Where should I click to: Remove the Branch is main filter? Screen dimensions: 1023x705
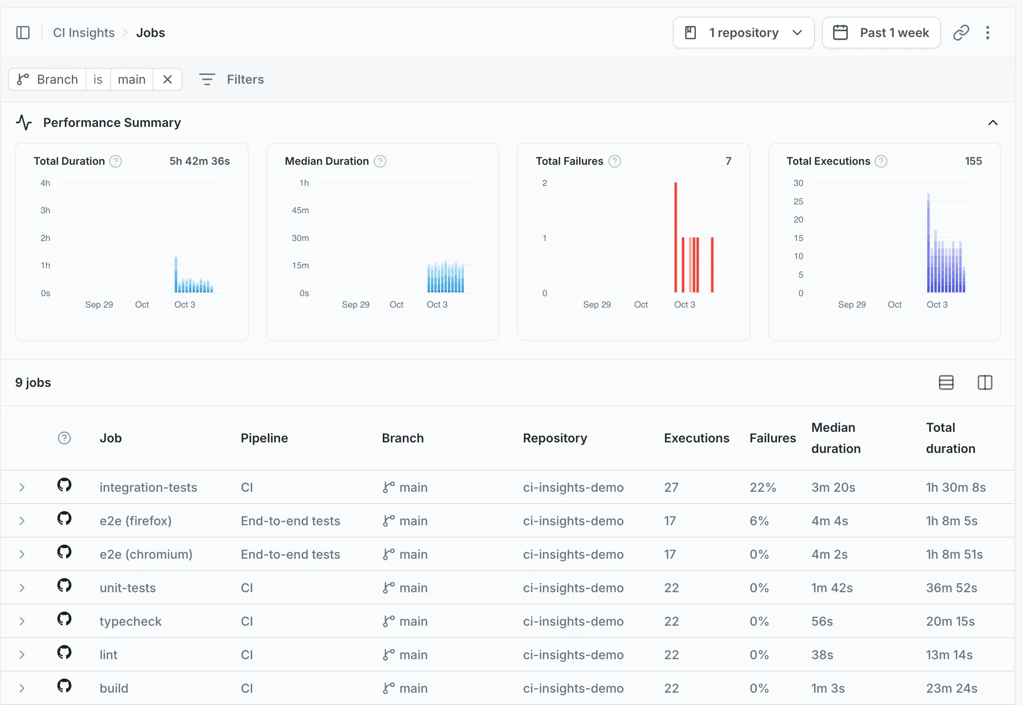(168, 79)
